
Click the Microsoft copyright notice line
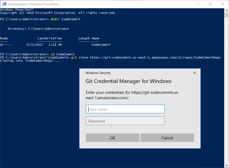[x=58, y=13]
